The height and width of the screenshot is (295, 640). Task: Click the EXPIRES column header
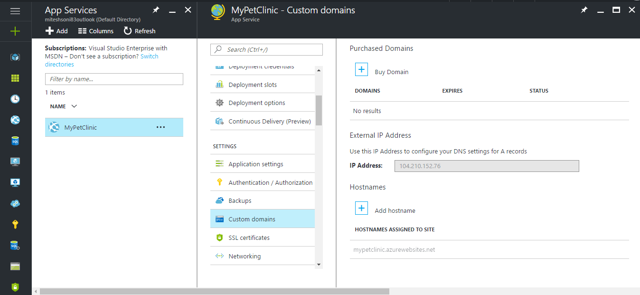coord(452,91)
